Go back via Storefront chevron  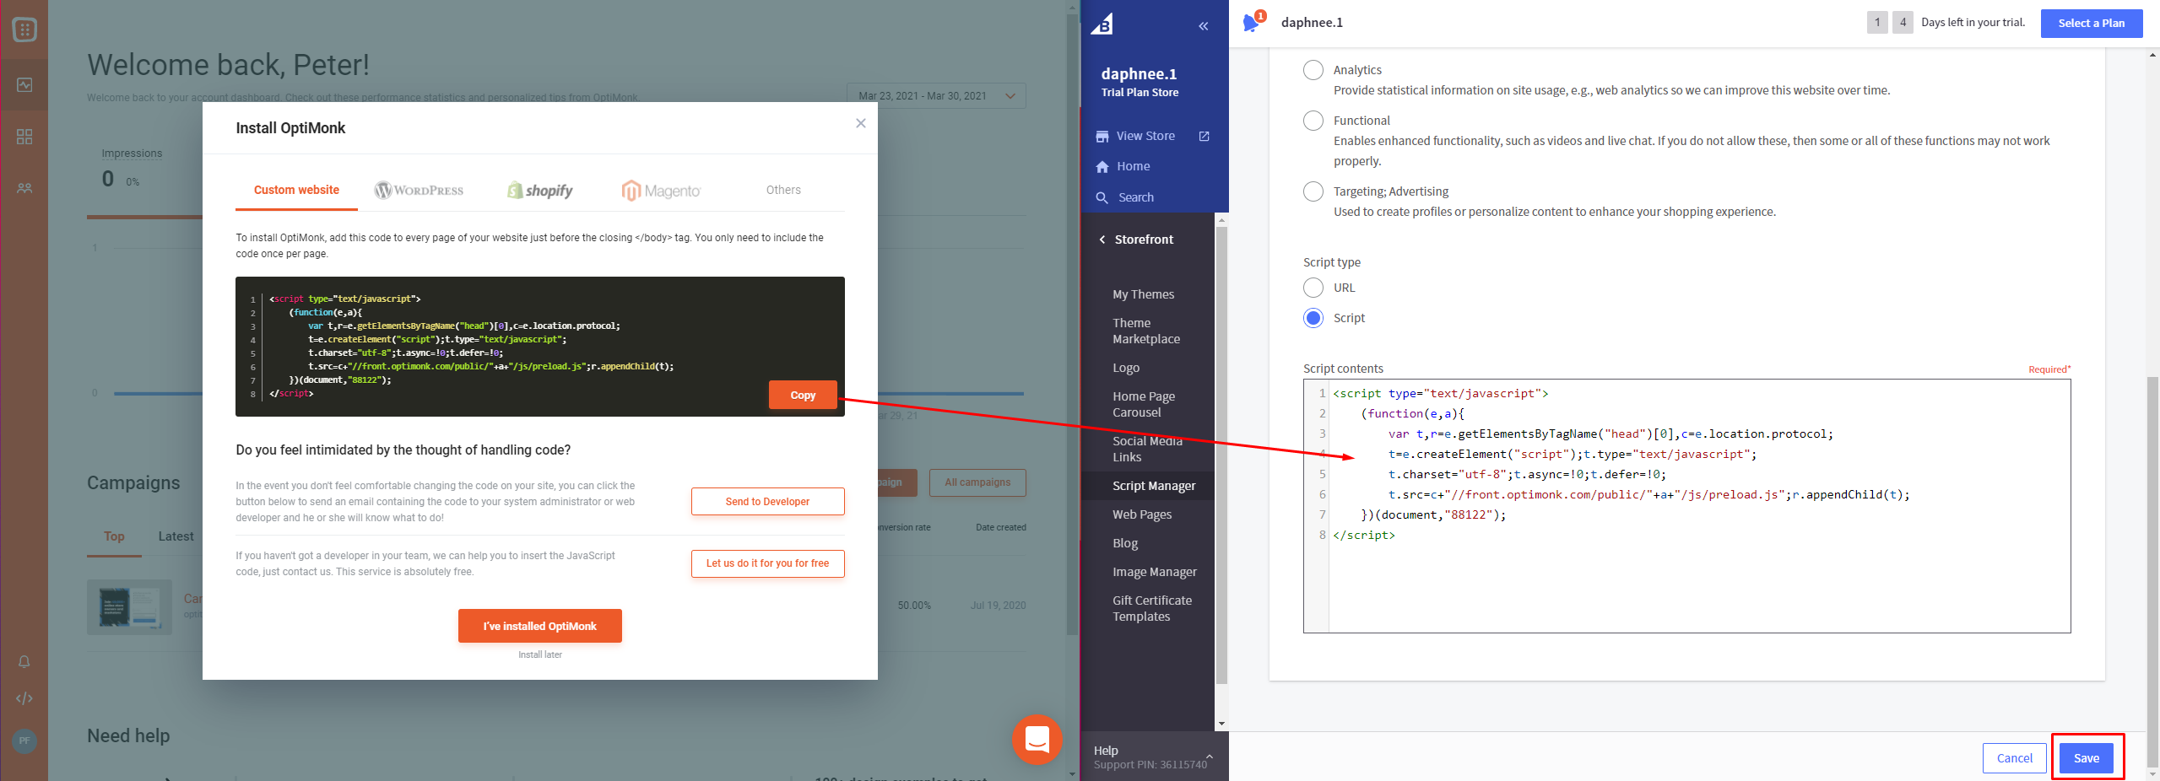(x=1102, y=240)
